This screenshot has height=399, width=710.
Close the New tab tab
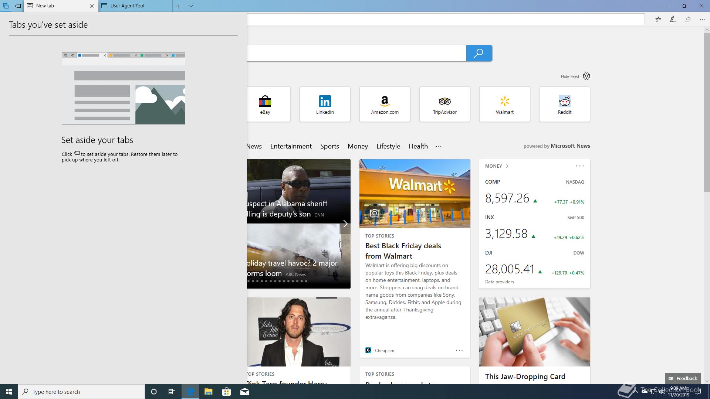click(x=92, y=6)
